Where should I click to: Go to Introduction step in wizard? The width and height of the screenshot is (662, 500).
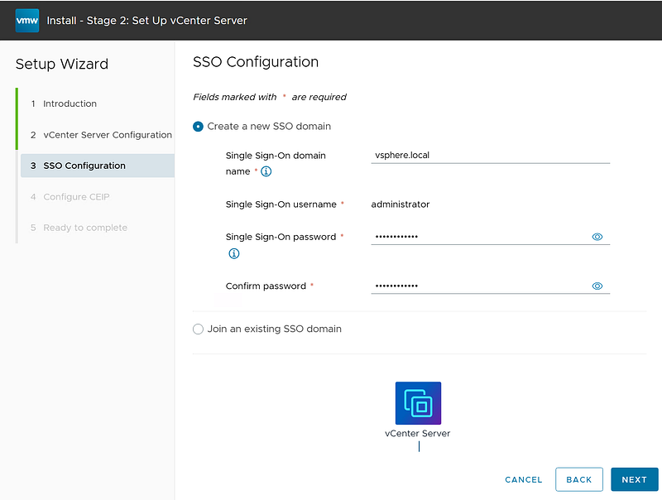coord(70,103)
